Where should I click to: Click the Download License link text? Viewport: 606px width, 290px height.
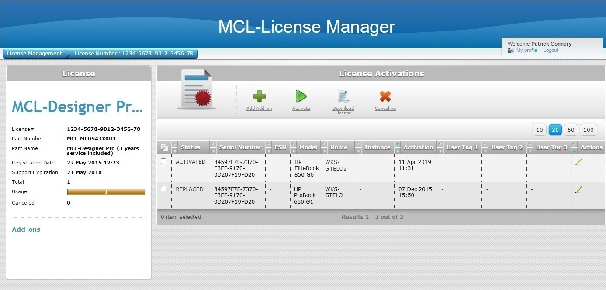point(343,111)
